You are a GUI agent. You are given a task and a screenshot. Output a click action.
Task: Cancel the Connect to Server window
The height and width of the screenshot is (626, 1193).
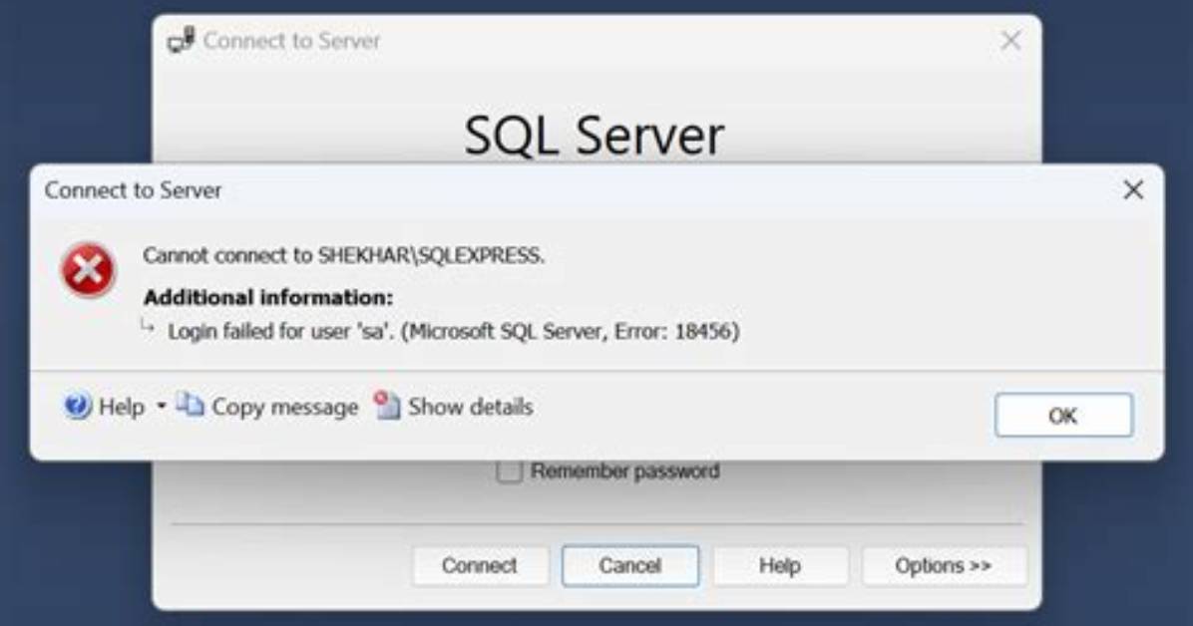[x=630, y=566]
